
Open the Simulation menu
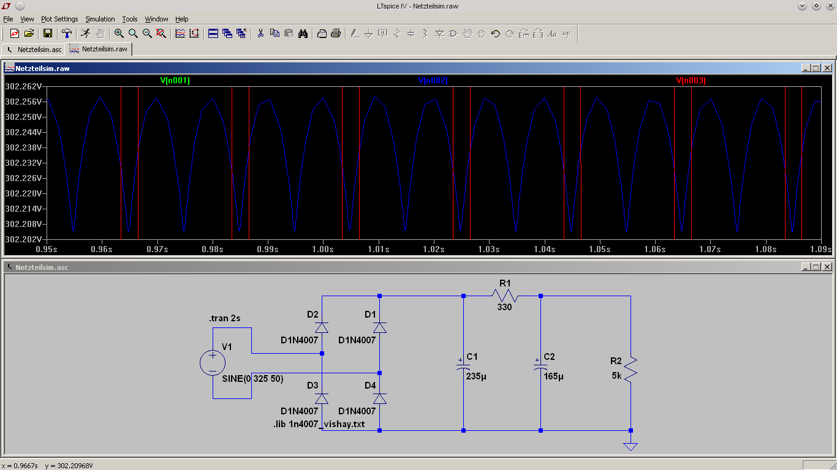100,19
